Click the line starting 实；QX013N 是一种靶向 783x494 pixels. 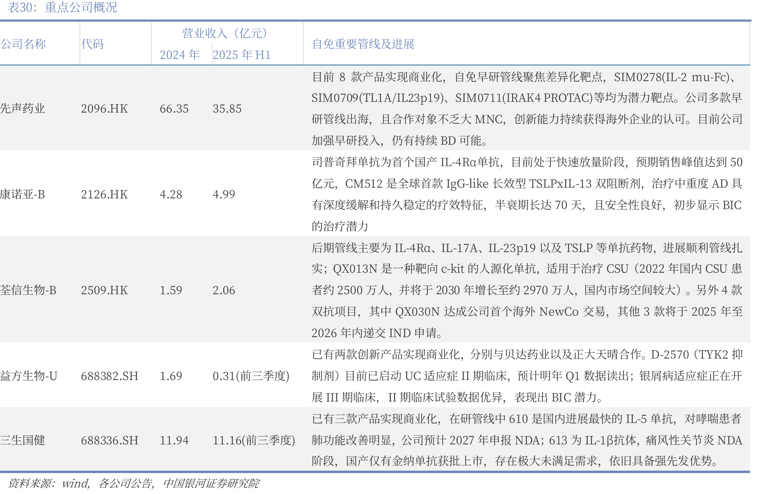click(527, 269)
